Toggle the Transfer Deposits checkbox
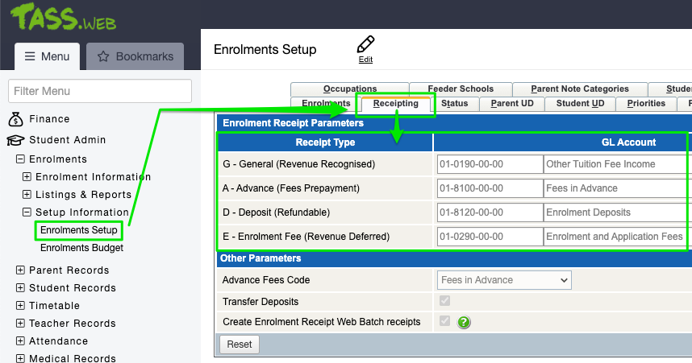 tap(445, 301)
